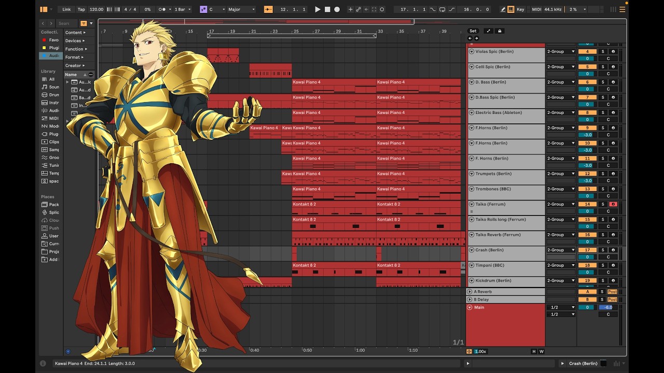This screenshot has height=373, width=664.
Task: Select Clips category in browser Library
Action: coord(51,142)
